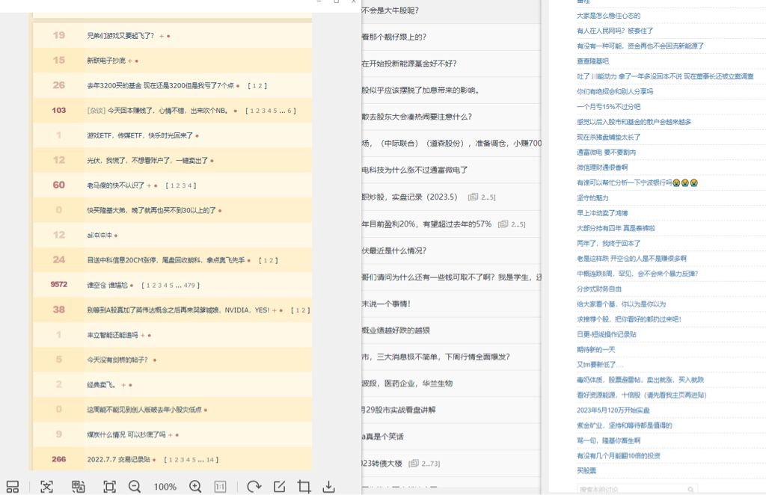766x495 pixels.
Task: Open middle window thread 波段，医药企业，华兰生物
Action: pos(407,383)
